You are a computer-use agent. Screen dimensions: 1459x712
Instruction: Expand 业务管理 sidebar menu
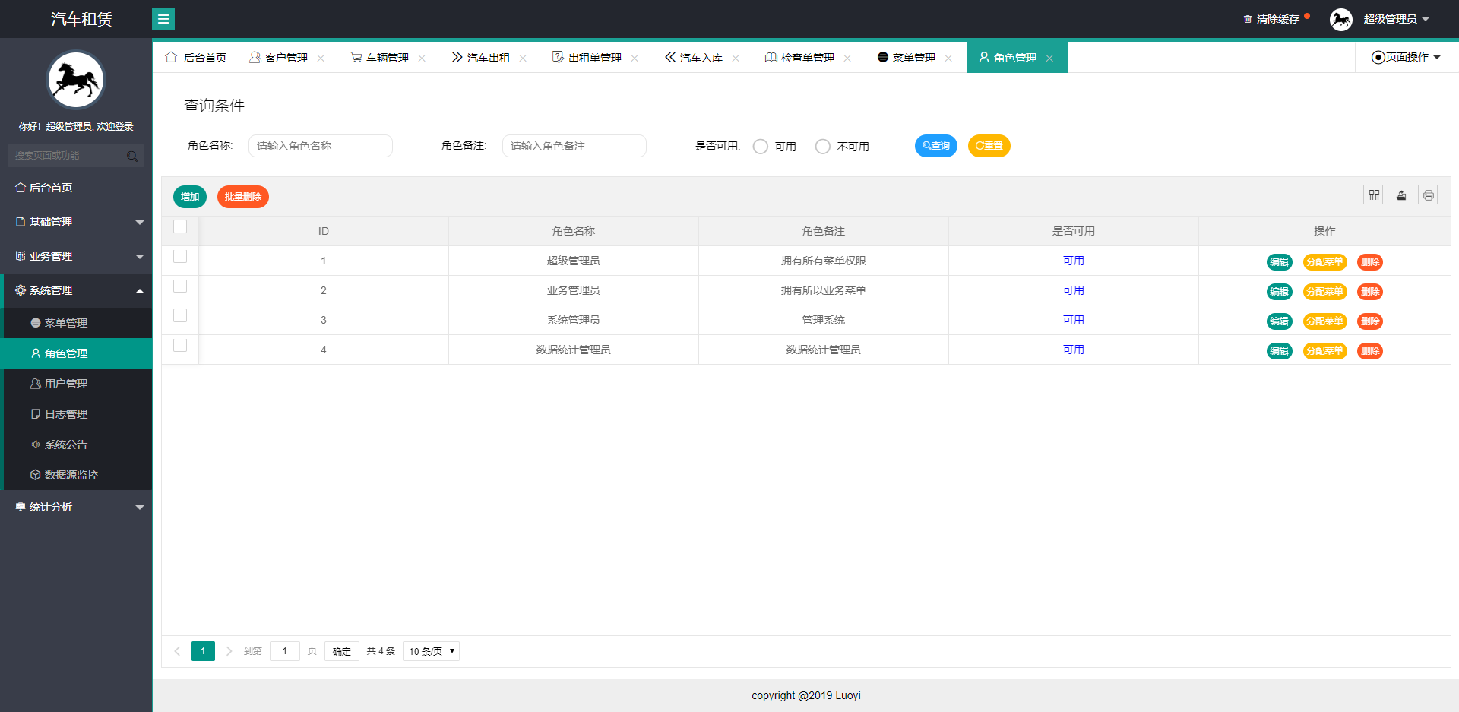pos(76,256)
